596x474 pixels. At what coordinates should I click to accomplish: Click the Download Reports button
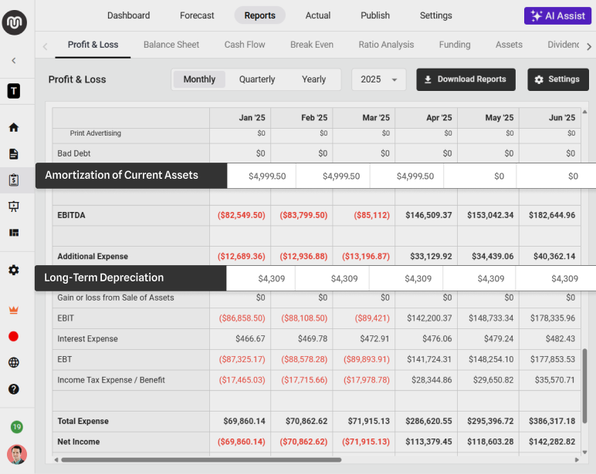[466, 79]
